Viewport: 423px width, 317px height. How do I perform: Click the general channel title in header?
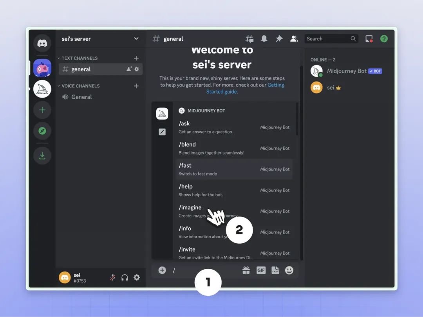coord(173,39)
